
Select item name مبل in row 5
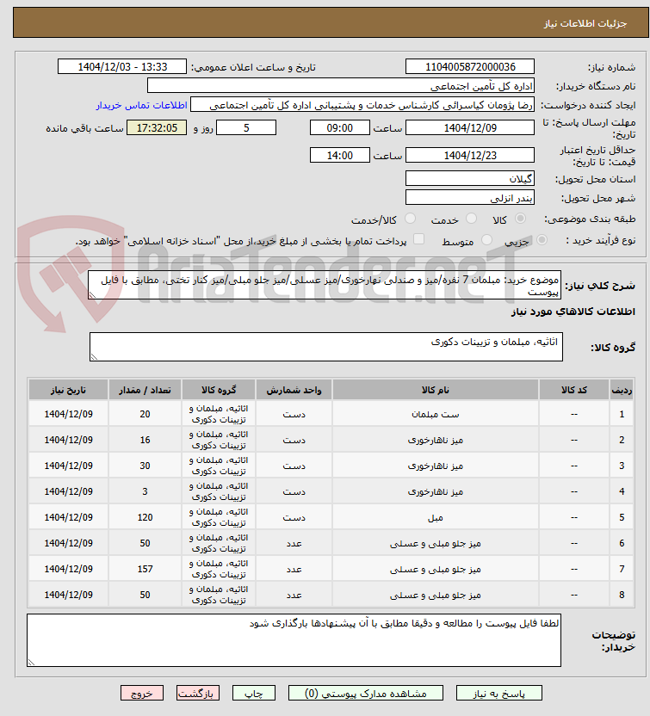(x=436, y=517)
